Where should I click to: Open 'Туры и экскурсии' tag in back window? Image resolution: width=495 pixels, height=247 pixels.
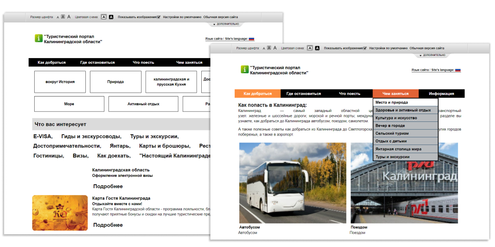coord(154,136)
